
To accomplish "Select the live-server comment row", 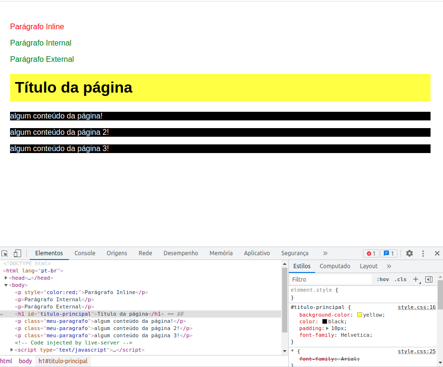I will coord(140,343).
